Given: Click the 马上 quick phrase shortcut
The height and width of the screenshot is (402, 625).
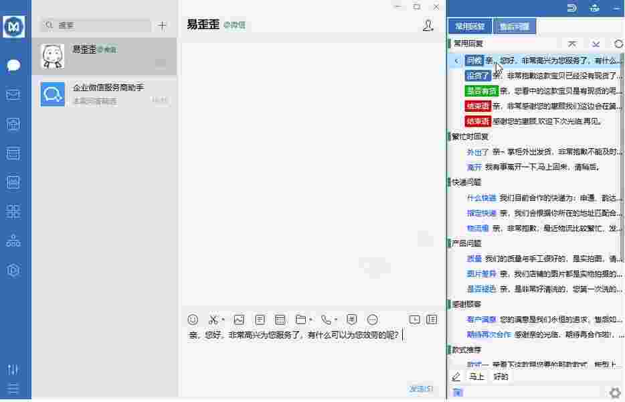Looking at the screenshot, I should (476, 377).
